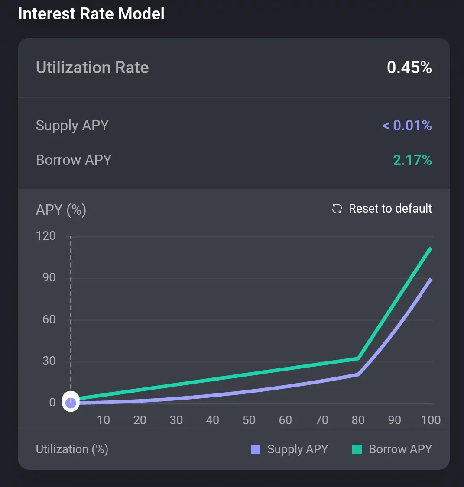Click the 2.17% borrow APY value
Screen dimensions: 464x487
412,160
